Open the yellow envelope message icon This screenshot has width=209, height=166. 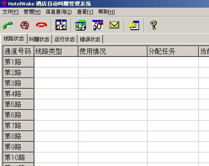pyautogui.click(x=114, y=25)
